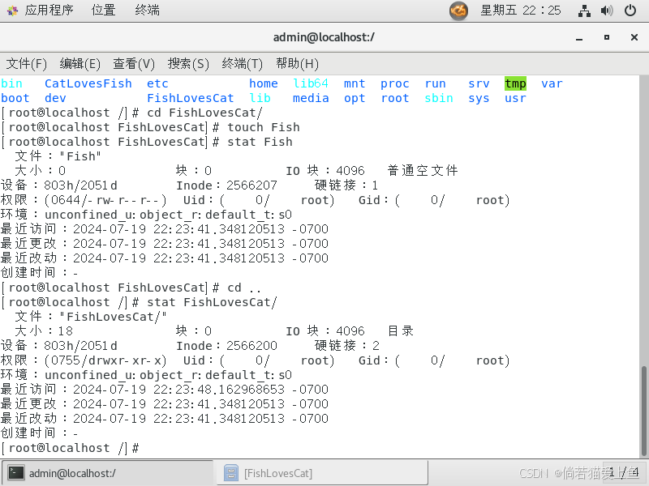The image size is (649, 486).
Task: Click the orange notification icon near the clock
Action: click(459, 11)
